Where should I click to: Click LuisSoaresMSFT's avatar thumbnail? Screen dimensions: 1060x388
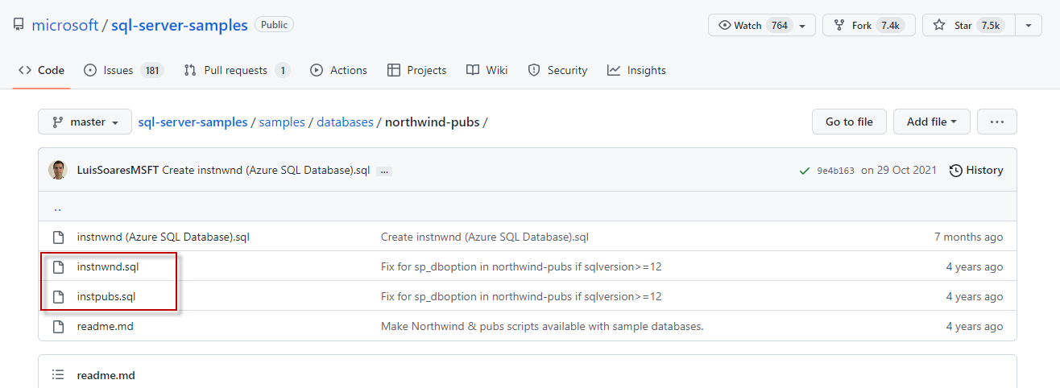click(x=58, y=170)
